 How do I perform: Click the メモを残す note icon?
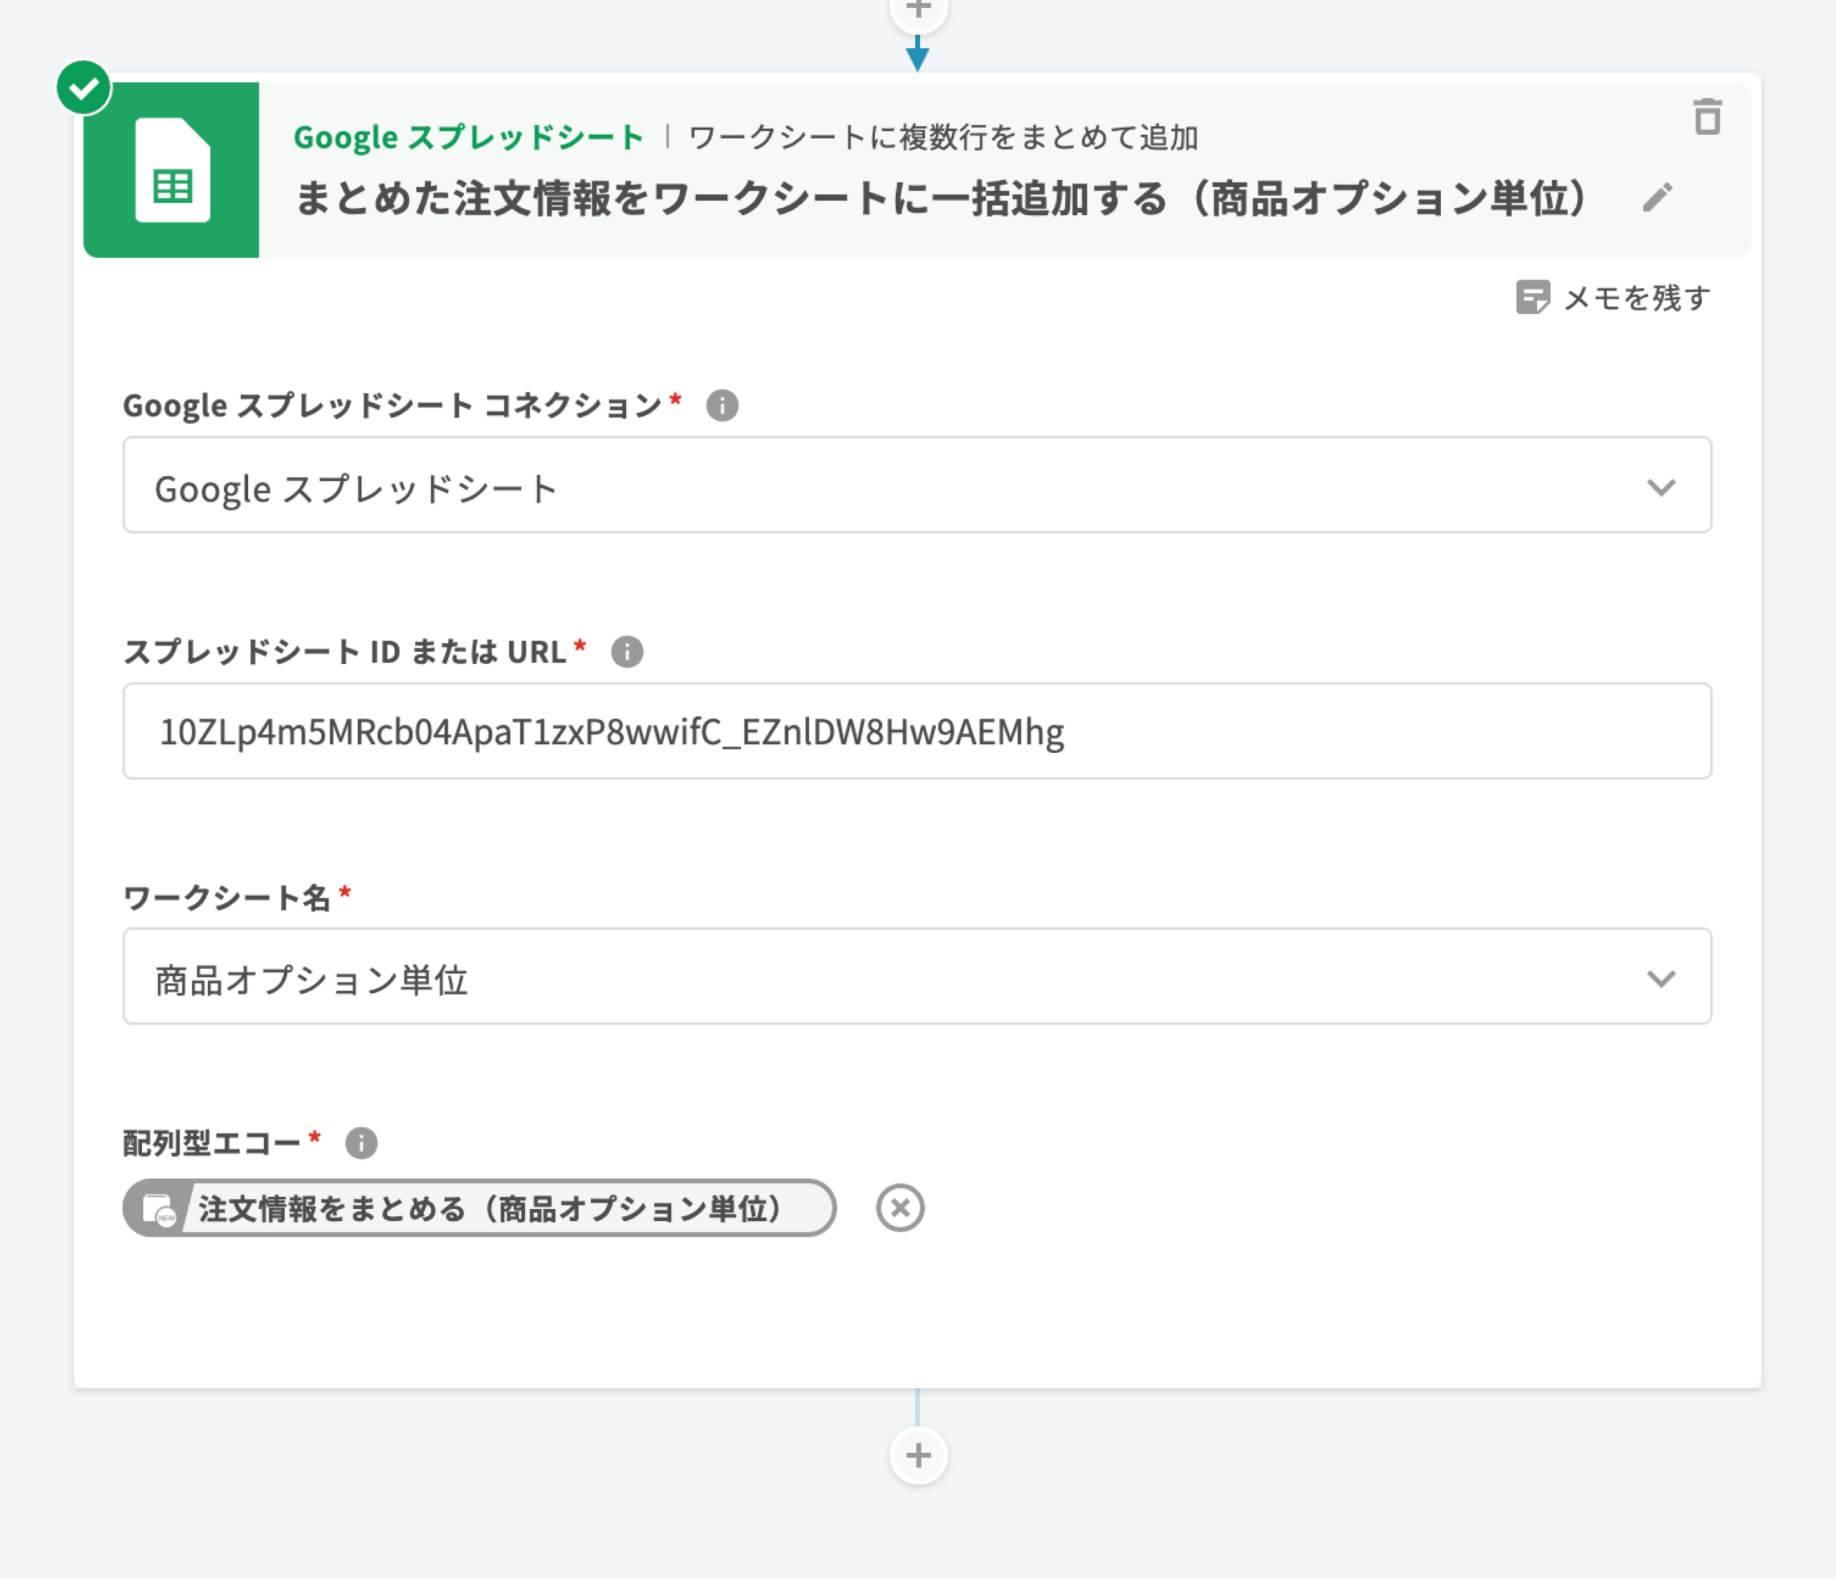1532,298
